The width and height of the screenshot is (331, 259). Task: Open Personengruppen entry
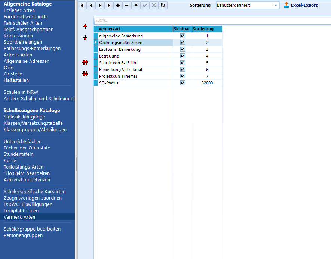(x=23, y=235)
